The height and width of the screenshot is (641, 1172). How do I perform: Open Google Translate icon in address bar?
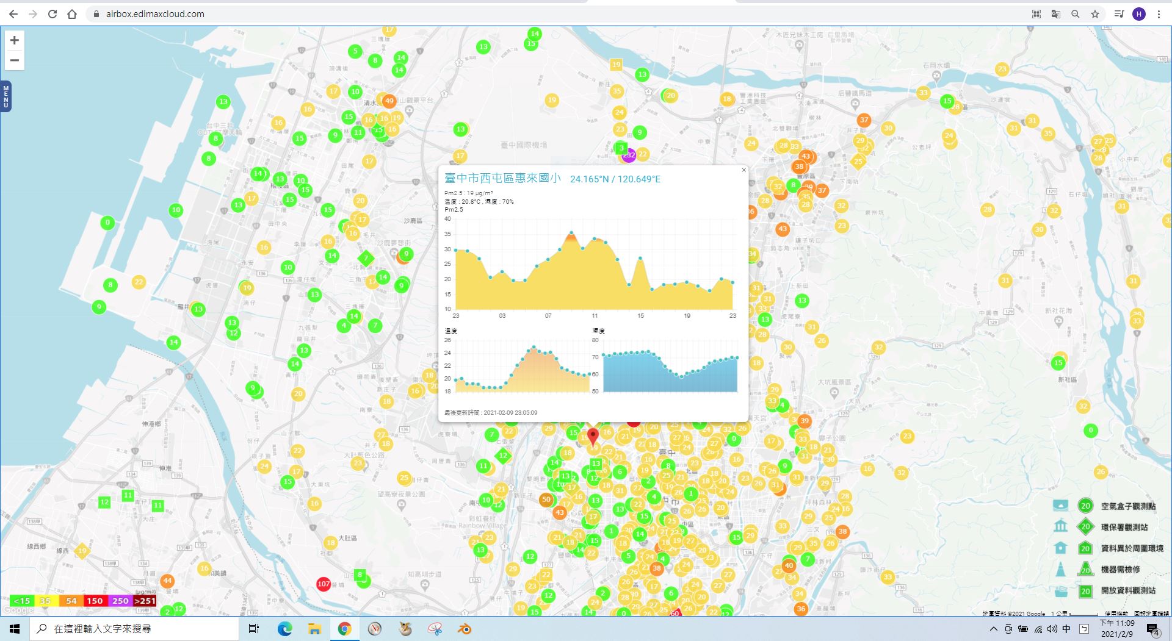1056,14
